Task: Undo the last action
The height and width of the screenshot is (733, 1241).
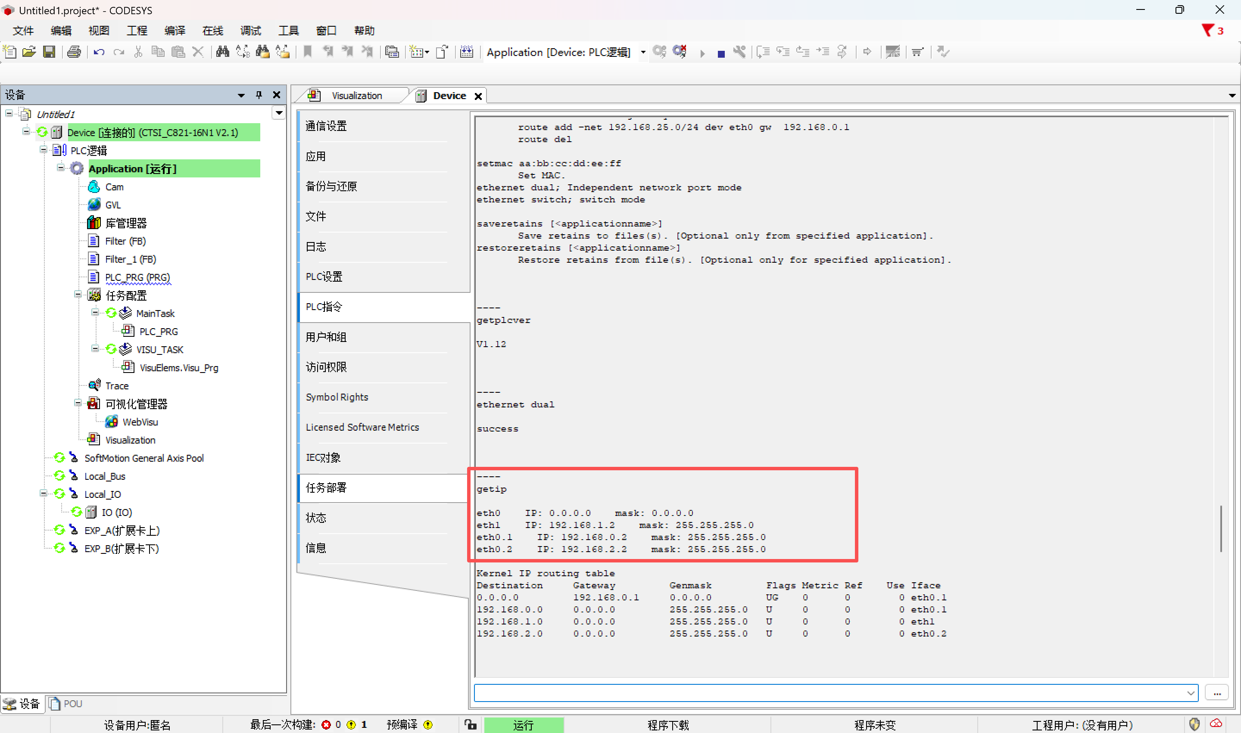Action: 99,52
